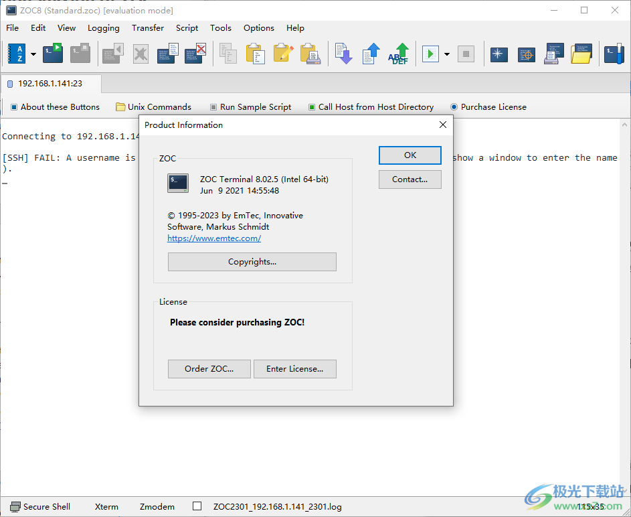631x517 pixels.
Task: Click the Secure Shell status bar entry
Action: point(40,506)
